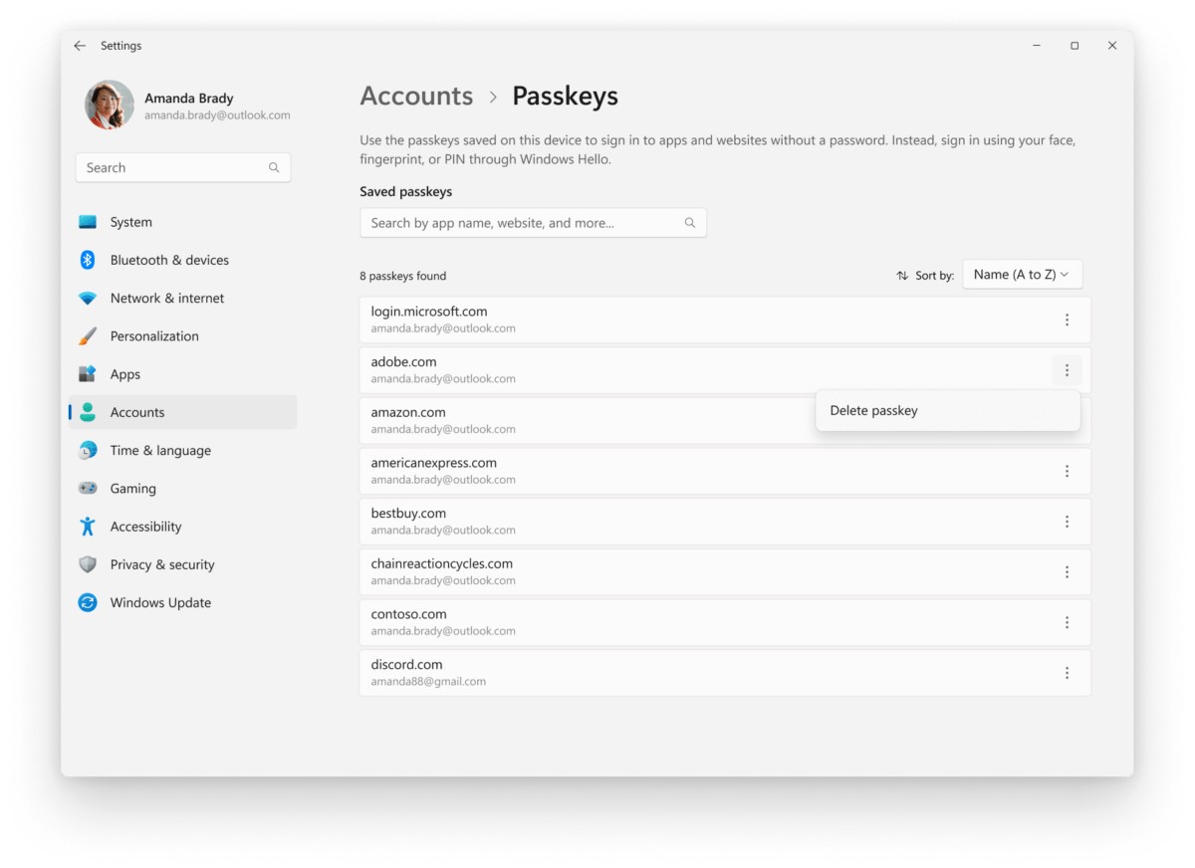Click the Privacy & security shield icon

click(88, 564)
